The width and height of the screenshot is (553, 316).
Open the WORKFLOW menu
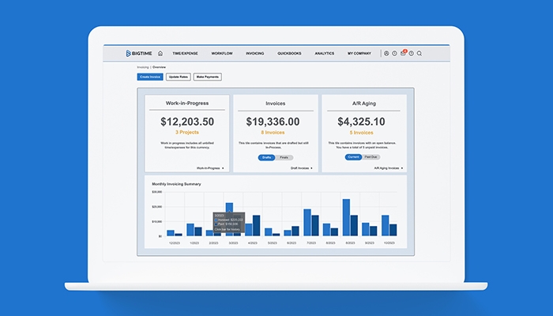coord(222,54)
